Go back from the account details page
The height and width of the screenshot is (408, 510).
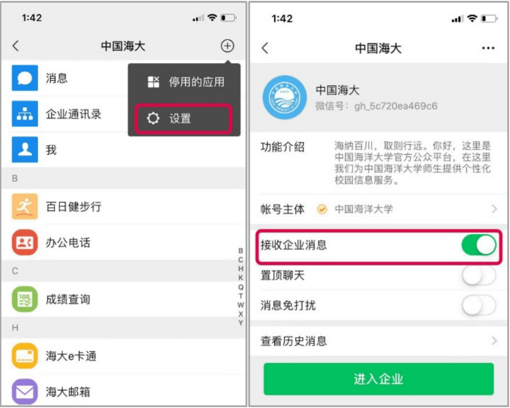(265, 48)
